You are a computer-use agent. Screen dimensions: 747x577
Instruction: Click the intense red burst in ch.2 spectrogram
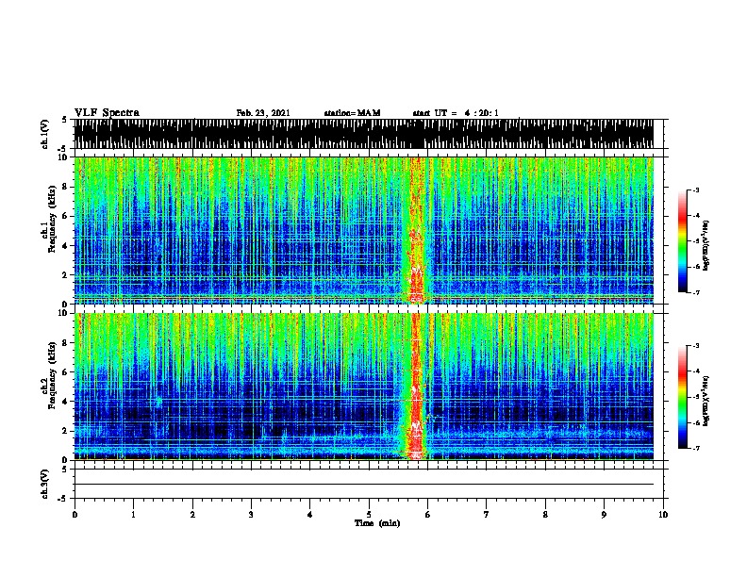(x=416, y=387)
